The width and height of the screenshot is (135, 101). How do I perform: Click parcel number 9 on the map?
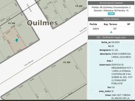pyautogui.click(x=26, y=33)
